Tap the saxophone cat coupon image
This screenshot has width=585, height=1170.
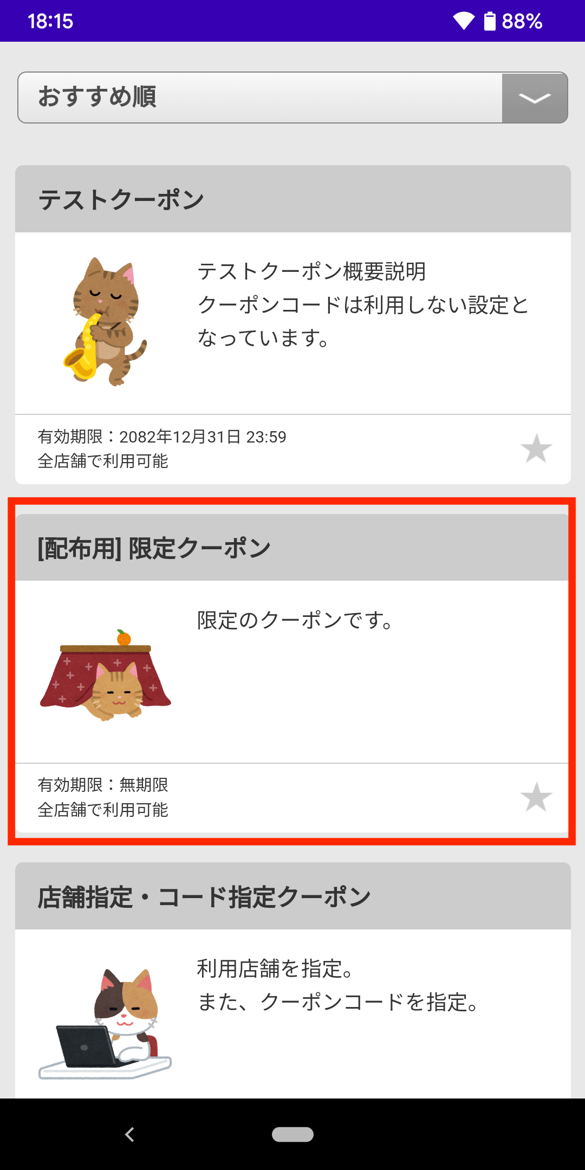(x=105, y=322)
